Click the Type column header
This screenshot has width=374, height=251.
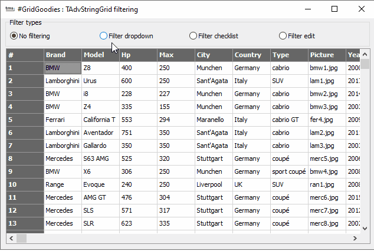(289, 55)
